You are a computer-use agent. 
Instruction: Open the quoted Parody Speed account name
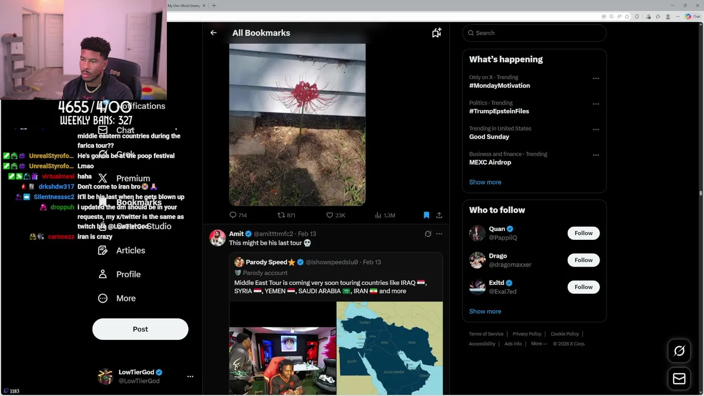coord(271,262)
